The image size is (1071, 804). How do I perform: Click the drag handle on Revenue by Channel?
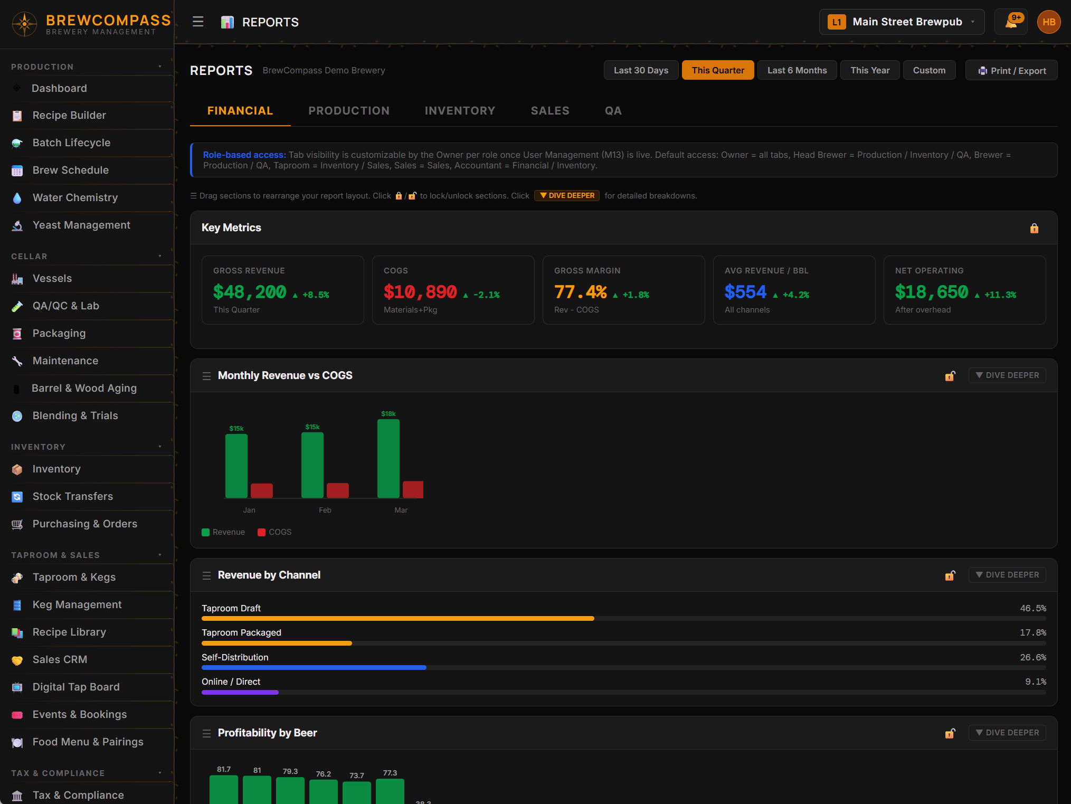tap(206, 575)
